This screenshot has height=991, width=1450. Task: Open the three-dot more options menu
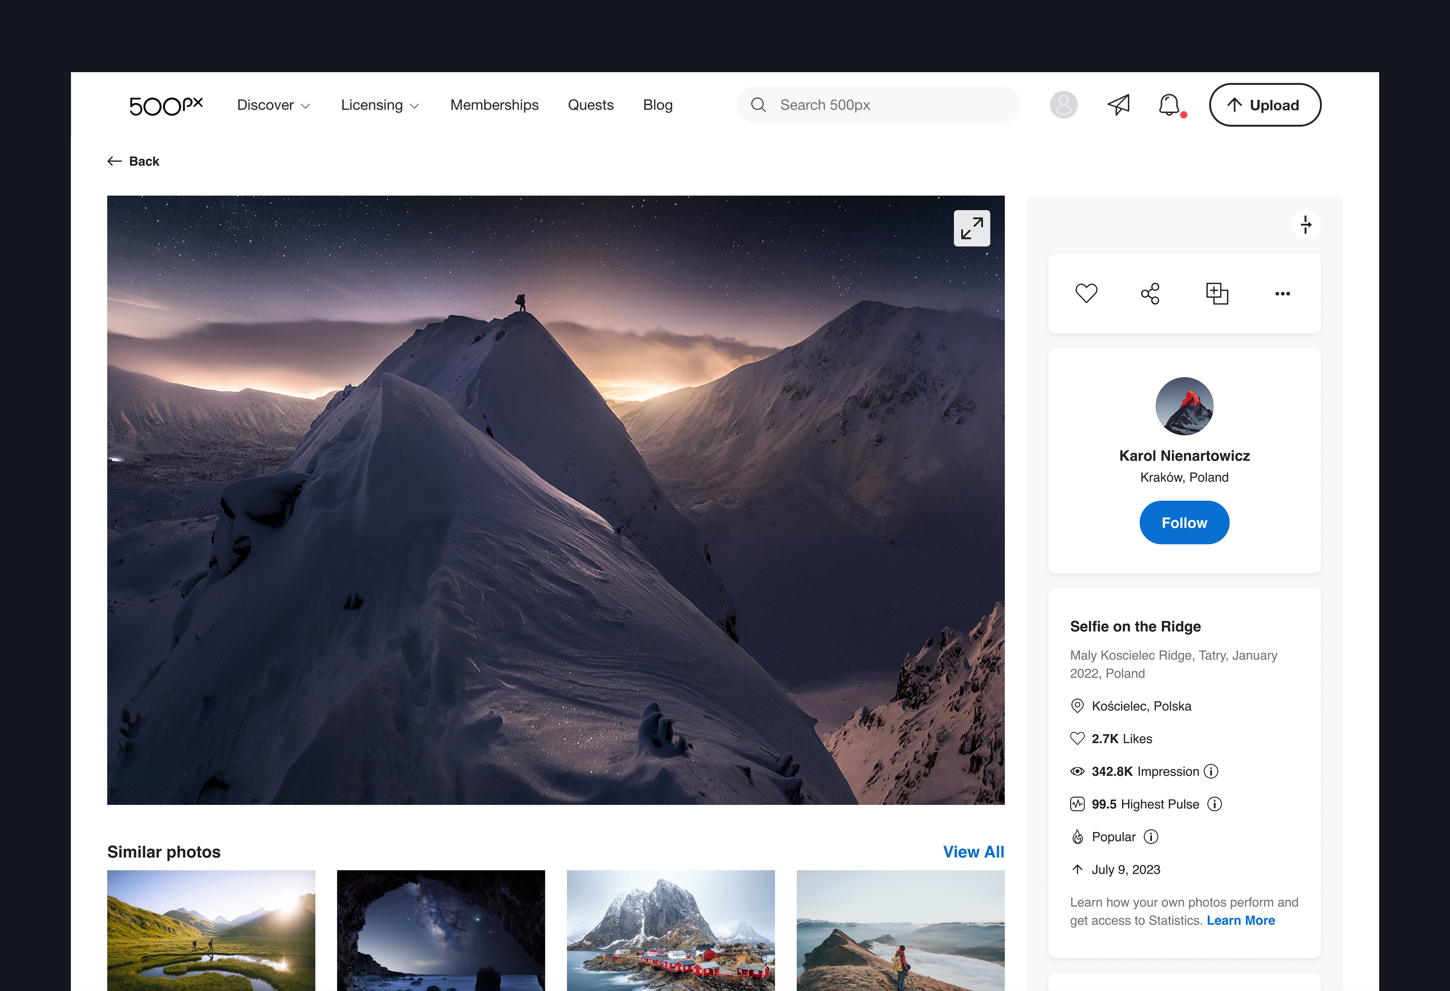1282,293
